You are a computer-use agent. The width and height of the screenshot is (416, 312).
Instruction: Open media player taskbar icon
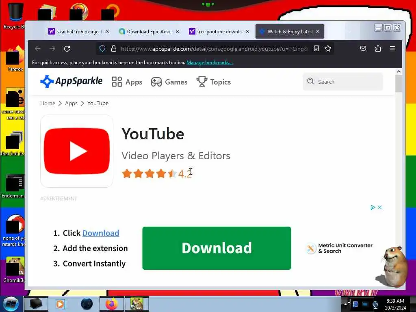[60, 304]
